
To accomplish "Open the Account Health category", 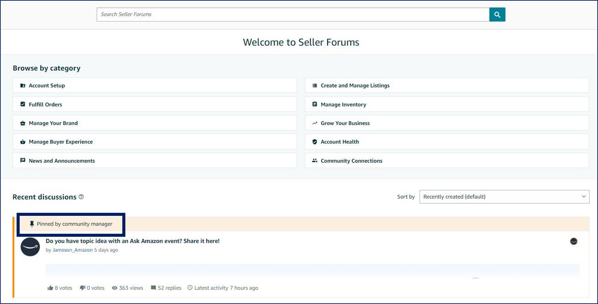I will pos(447,142).
